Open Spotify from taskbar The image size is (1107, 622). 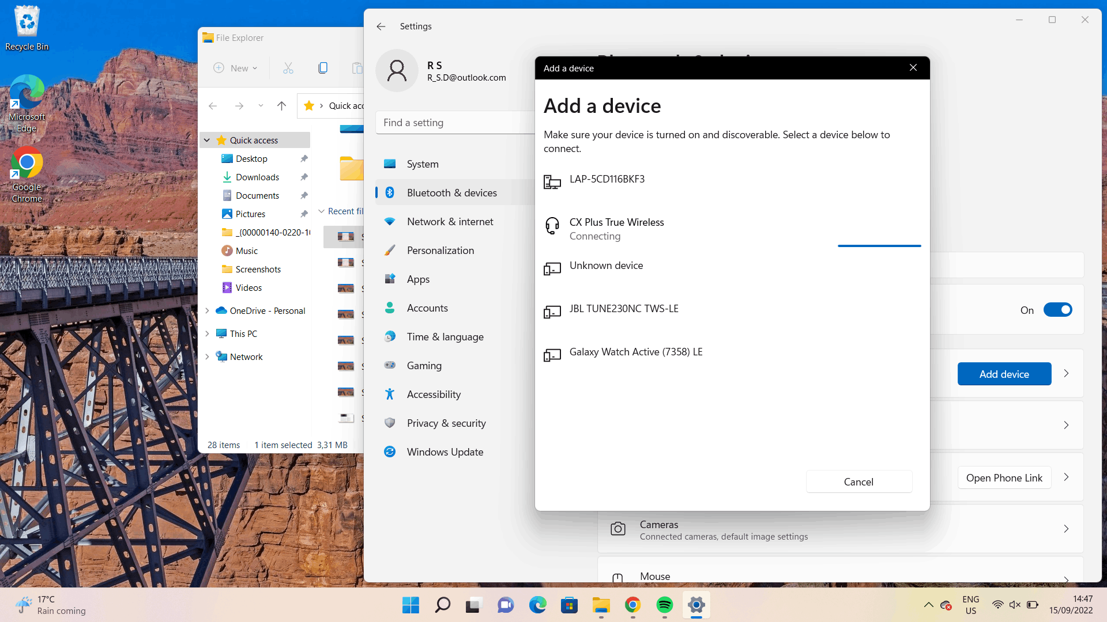pyautogui.click(x=664, y=605)
